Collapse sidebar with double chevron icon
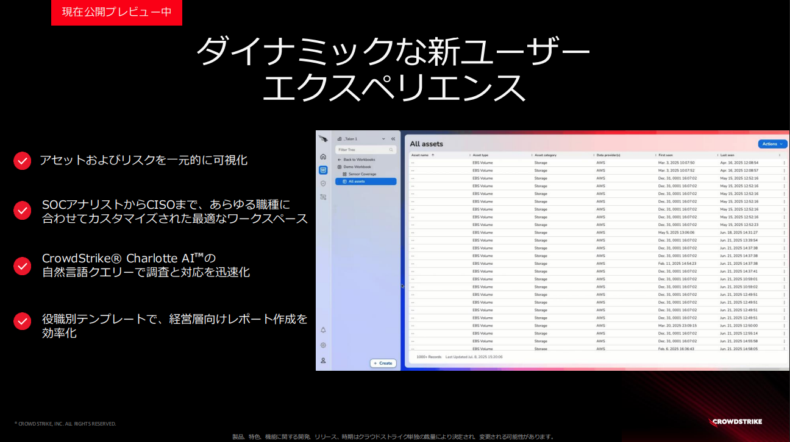The image size is (790, 442). coord(393,139)
